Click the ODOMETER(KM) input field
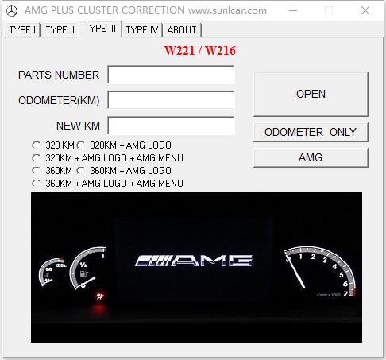This screenshot has width=386, height=360. click(x=171, y=100)
